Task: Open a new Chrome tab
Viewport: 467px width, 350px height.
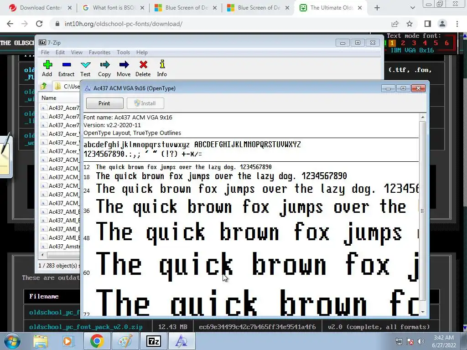Action: pos(377,8)
